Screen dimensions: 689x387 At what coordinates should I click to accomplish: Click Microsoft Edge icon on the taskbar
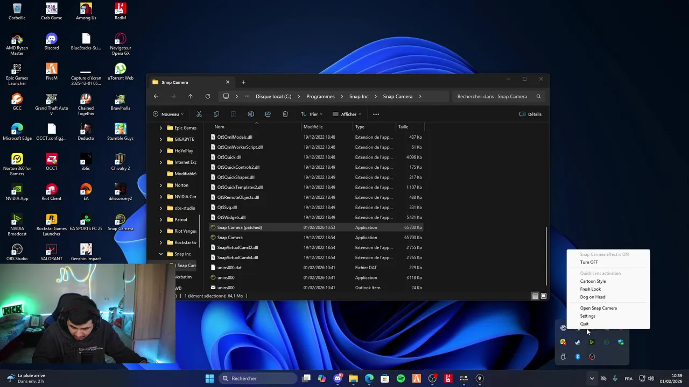pos(369,378)
